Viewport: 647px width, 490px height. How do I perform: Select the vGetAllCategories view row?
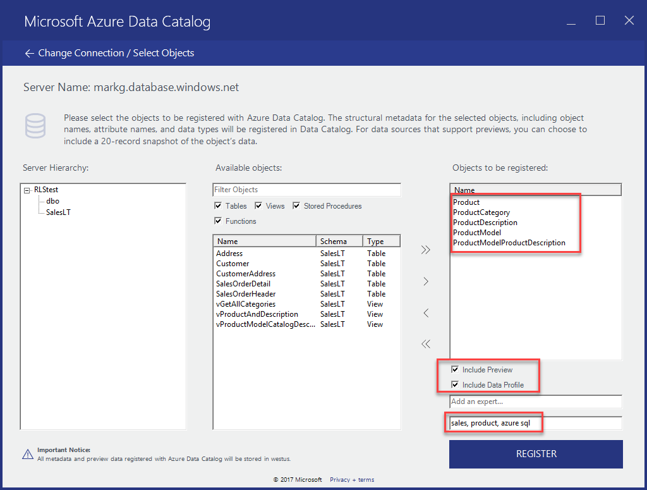pos(306,304)
